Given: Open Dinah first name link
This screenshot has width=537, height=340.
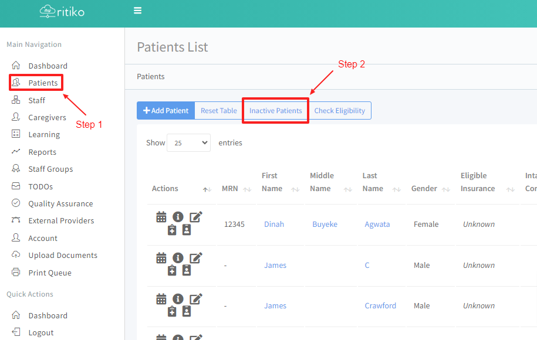Looking at the screenshot, I should coord(274,224).
